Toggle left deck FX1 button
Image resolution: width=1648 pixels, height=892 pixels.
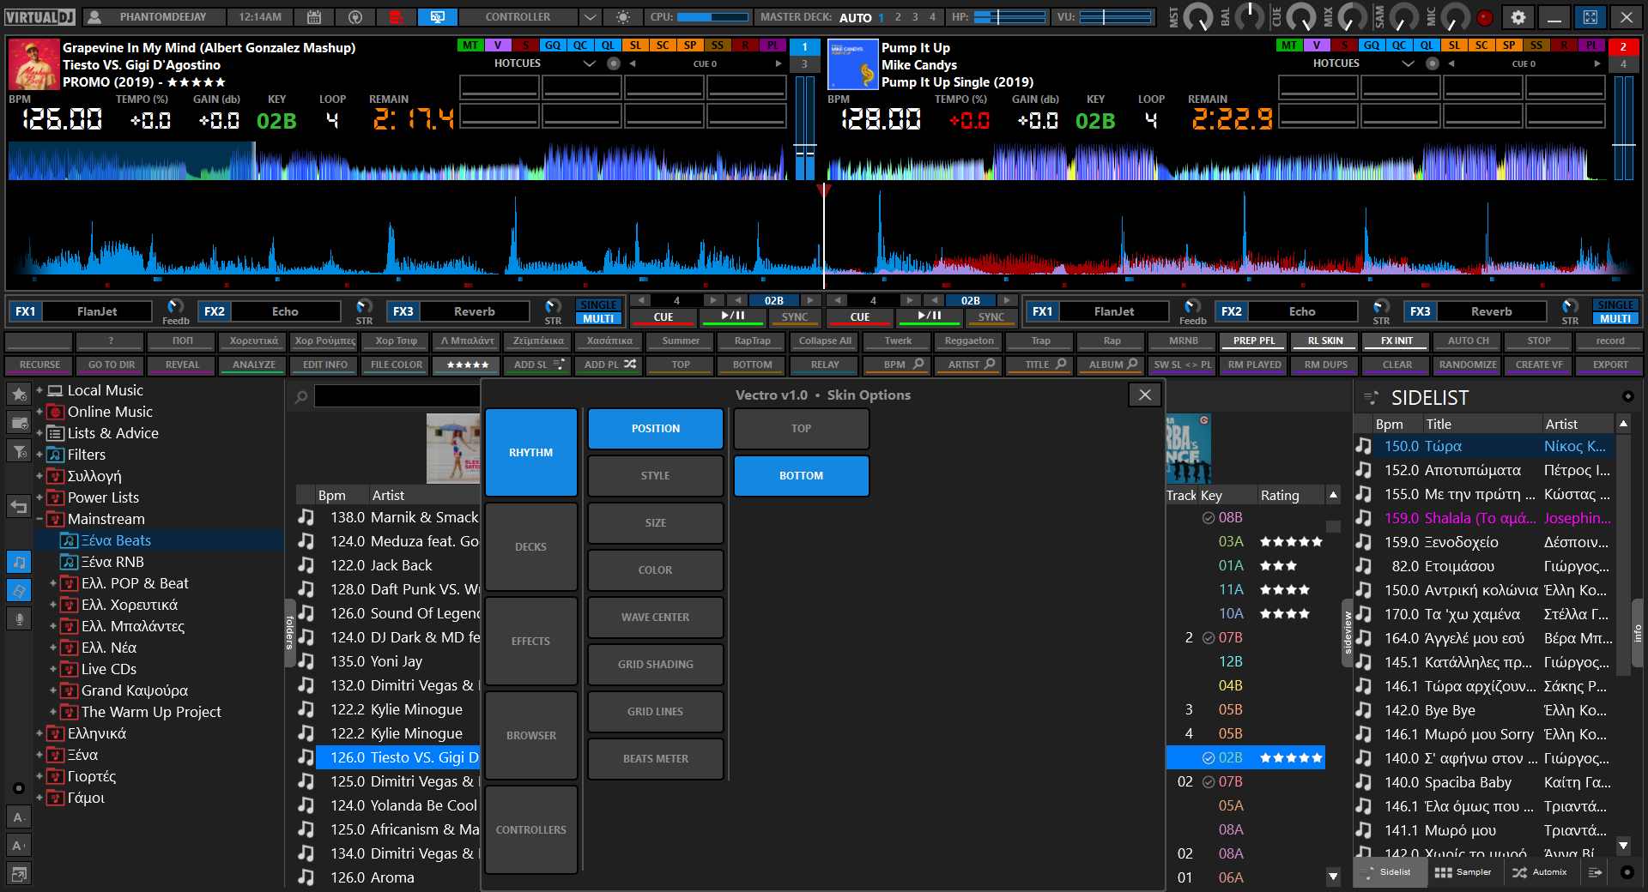tap(25, 311)
